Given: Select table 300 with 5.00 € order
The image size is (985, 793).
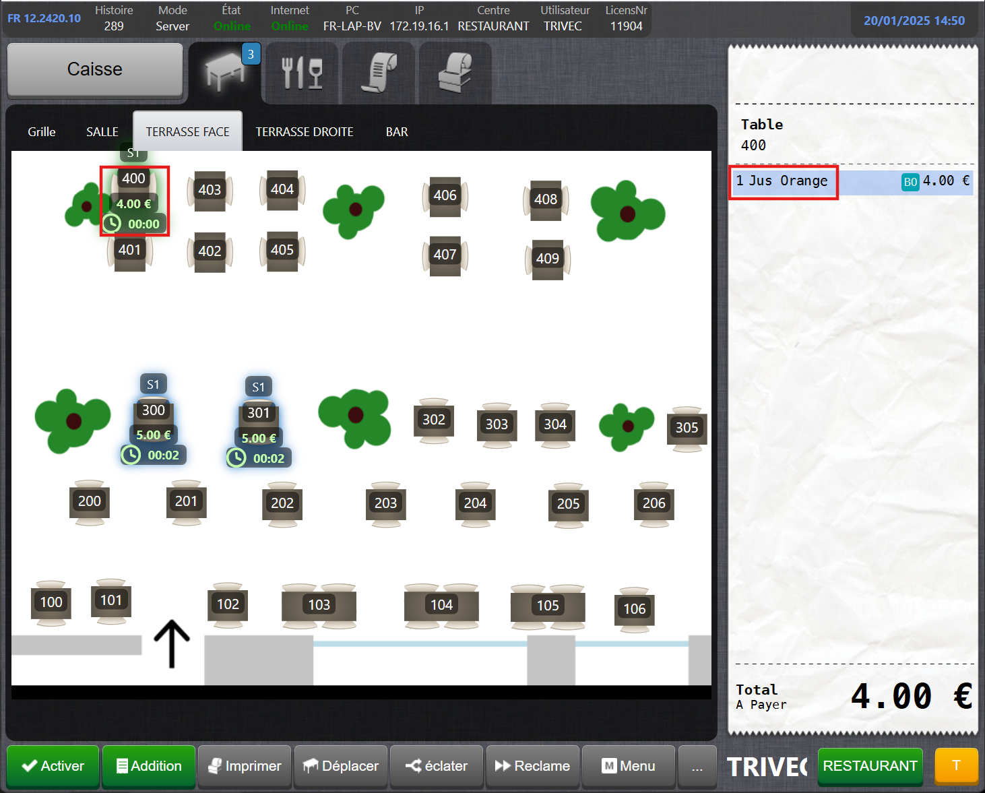Looking at the screenshot, I should pos(154,411).
